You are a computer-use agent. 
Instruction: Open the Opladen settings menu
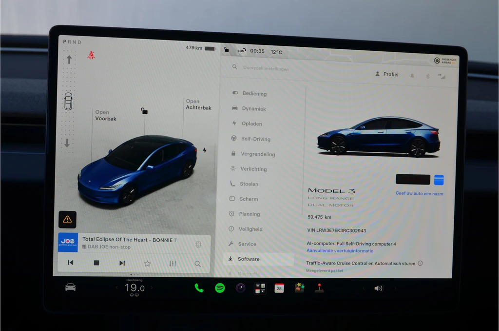point(247,124)
